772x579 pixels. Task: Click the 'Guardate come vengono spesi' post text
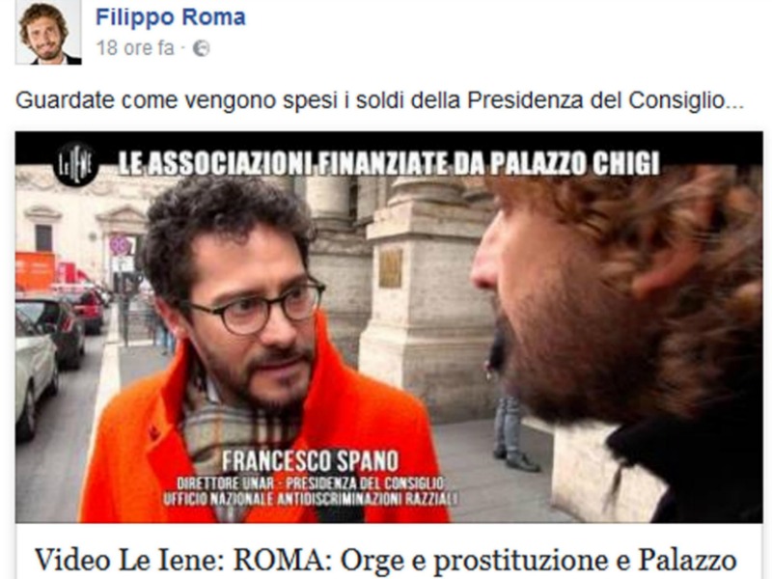[379, 100]
